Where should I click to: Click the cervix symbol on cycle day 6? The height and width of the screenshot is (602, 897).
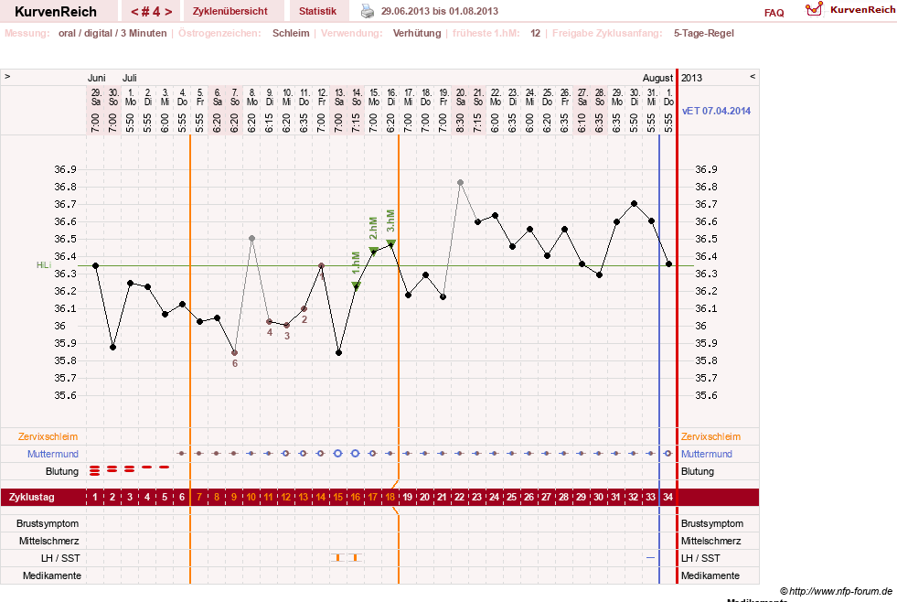(x=182, y=453)
